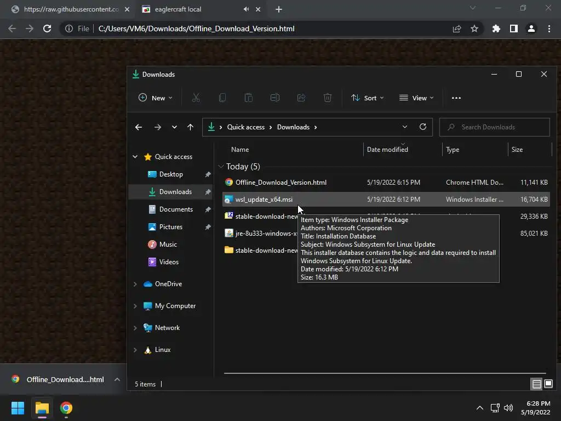Viewport: 561px width, 421px height.
Task: Switch to details view layout icon
Action: (x=537, y=384)
